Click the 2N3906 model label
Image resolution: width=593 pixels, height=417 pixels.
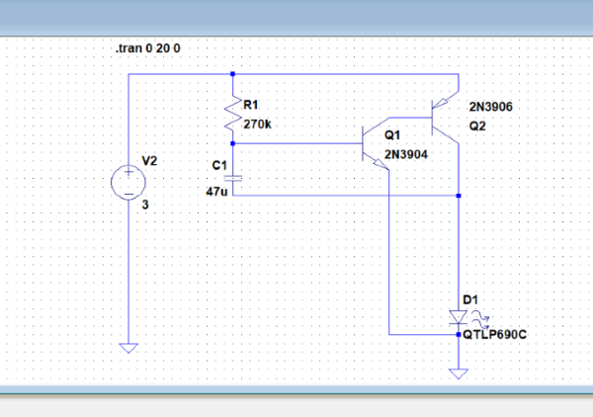[x=490, y=106]
